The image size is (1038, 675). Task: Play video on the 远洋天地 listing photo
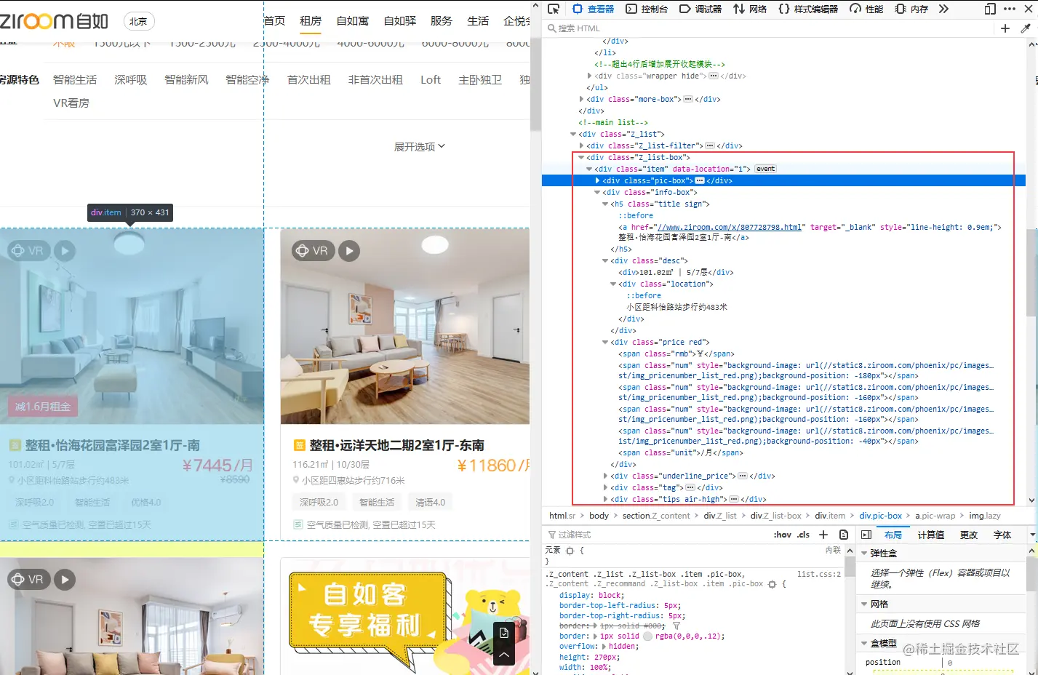tap(349, 250)
